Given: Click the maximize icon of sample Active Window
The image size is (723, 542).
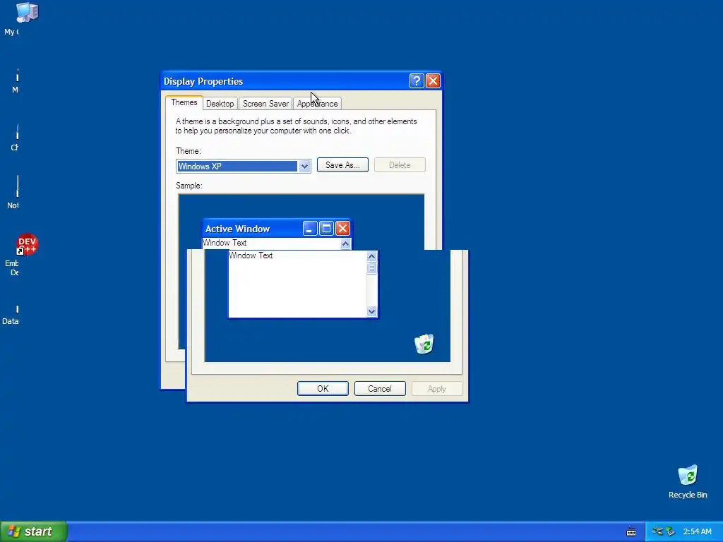Looking at the screenshot, I should click(326, 229).
